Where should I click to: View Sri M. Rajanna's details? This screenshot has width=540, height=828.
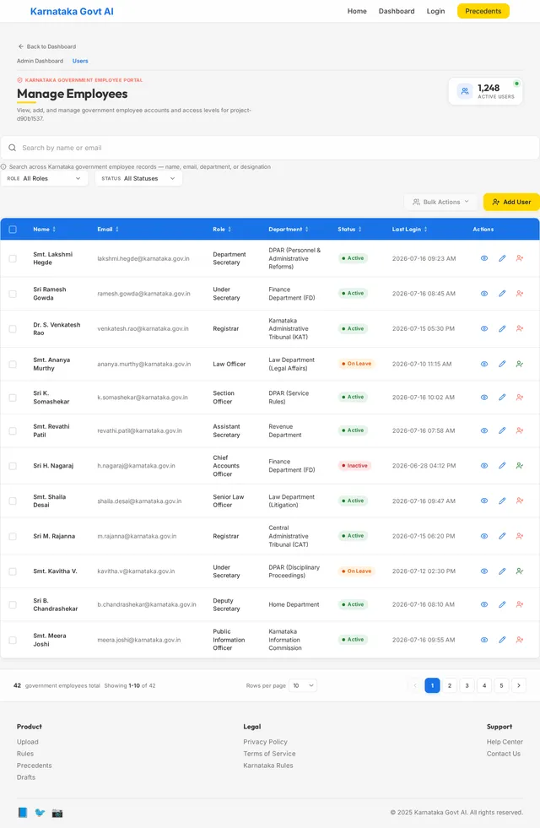point(484,536)
